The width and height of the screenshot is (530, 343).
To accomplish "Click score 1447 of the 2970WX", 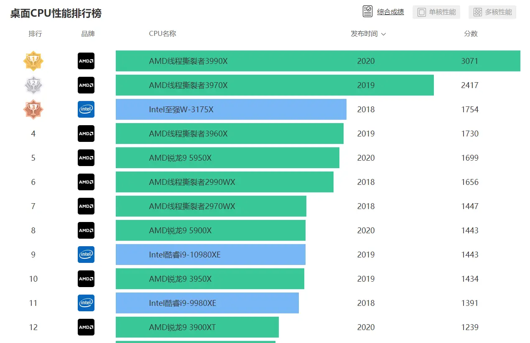I will tap(470, 206).
